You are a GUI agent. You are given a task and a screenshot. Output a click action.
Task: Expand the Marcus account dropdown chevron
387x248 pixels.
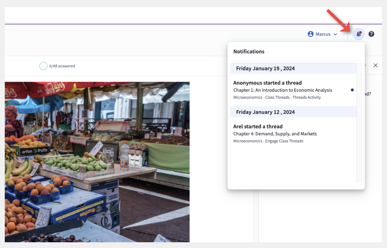pyautogui.click(x=335, y=35)
